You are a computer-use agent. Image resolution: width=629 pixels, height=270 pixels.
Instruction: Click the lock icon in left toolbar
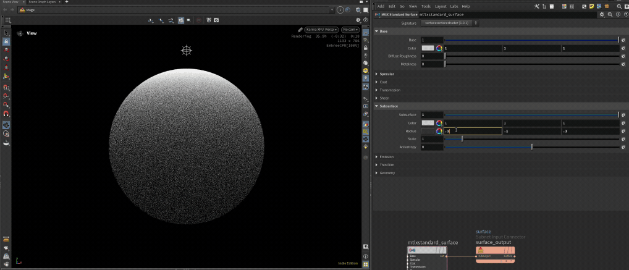6,41
